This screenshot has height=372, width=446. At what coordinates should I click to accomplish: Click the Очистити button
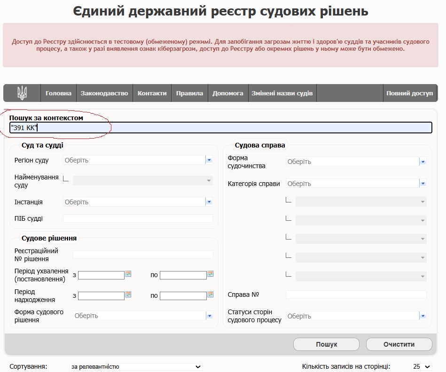399,344
